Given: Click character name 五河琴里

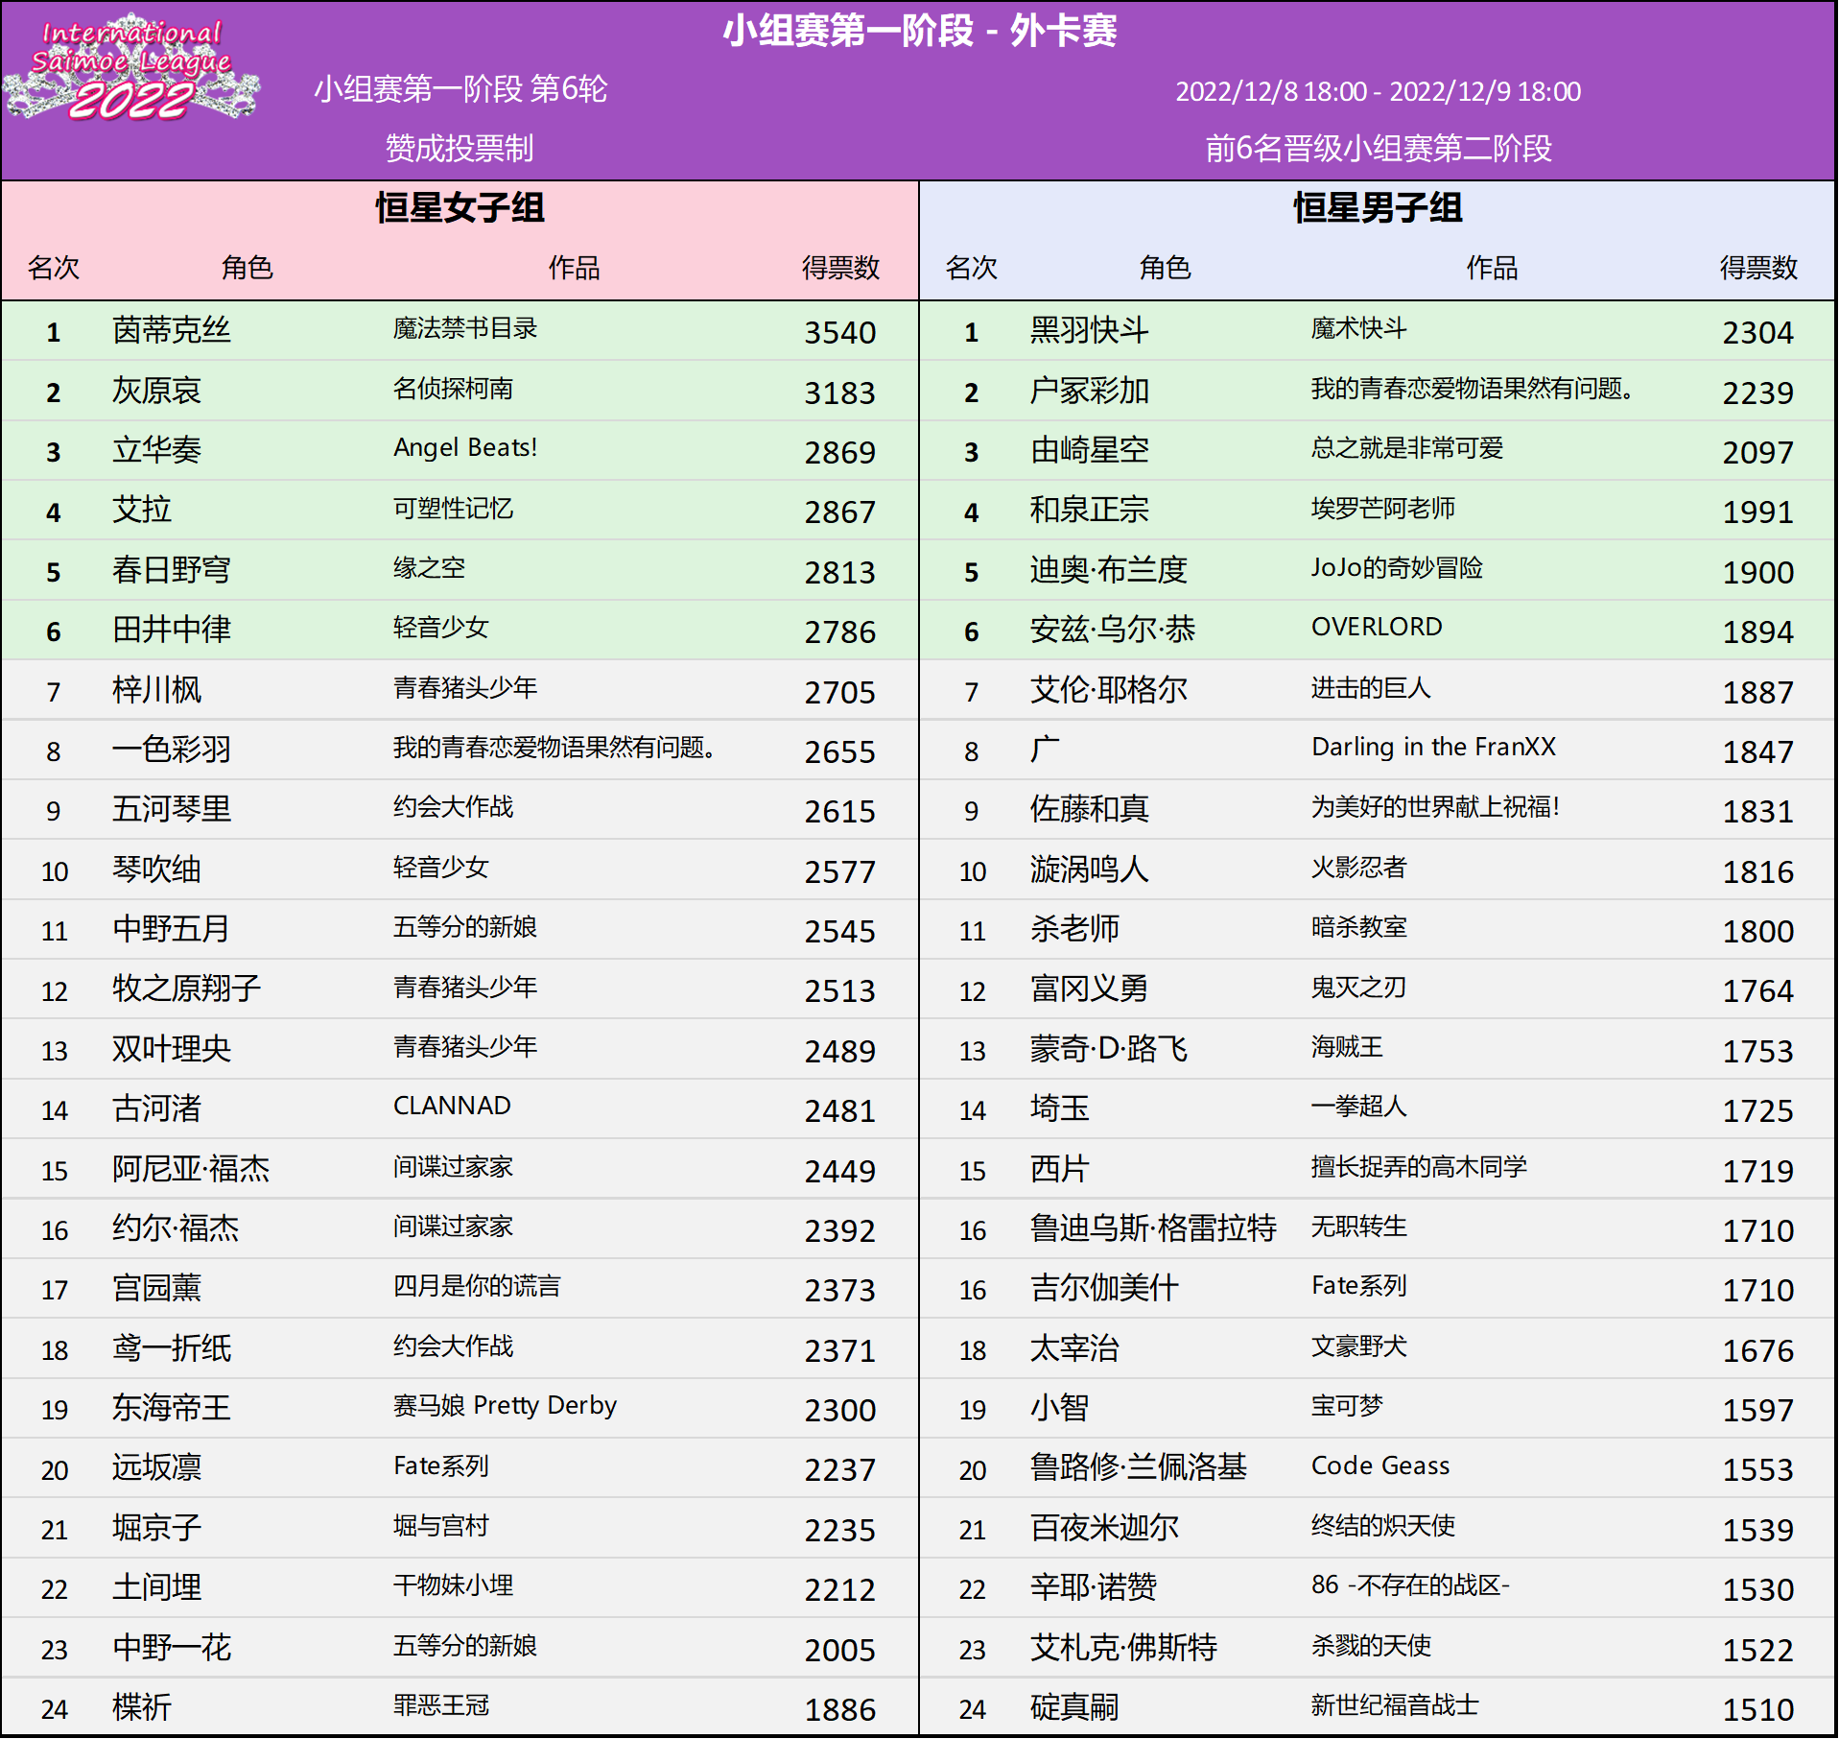Looking at the screenshot, I should pos(172,810).
